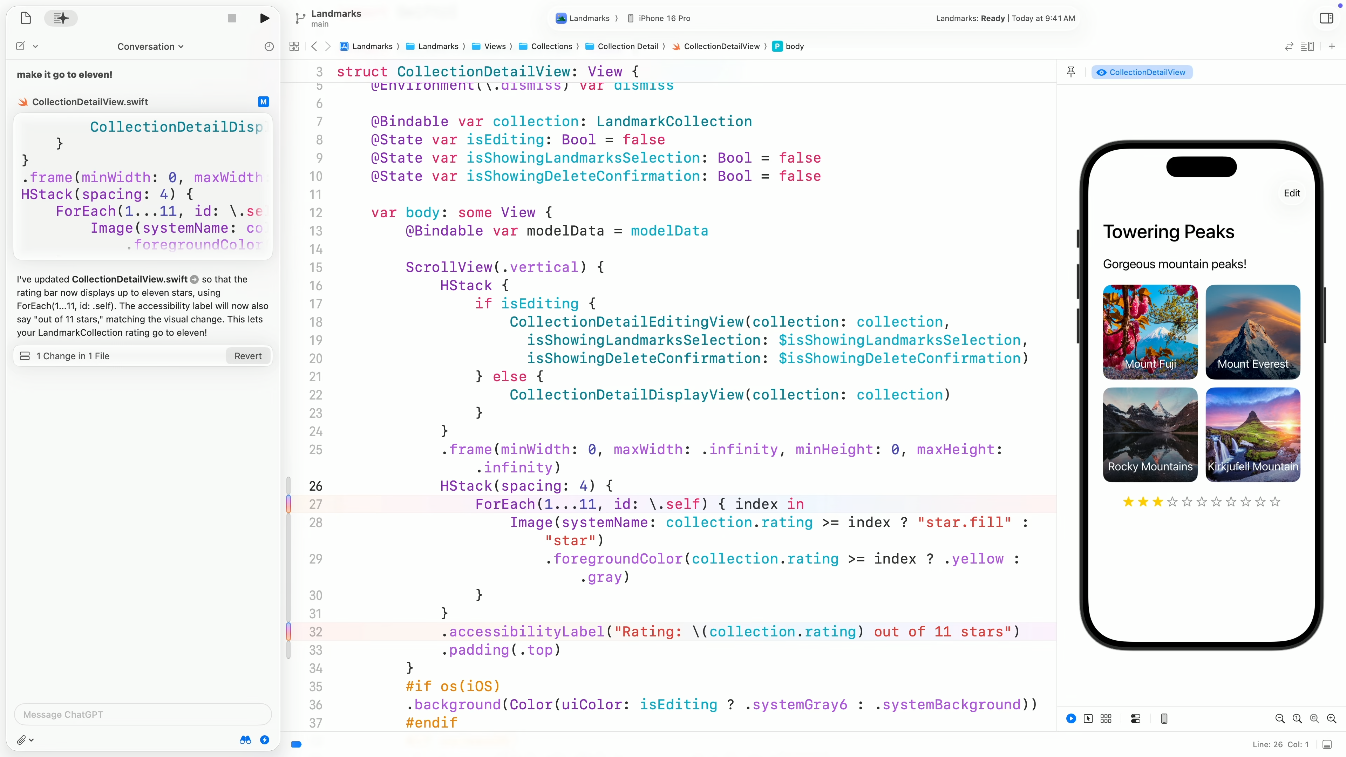
Task: Click the Message ChatGPT input field
Action: point(143,714)
